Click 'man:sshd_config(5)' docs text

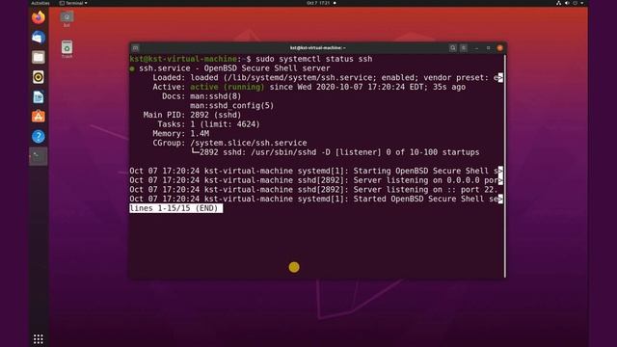click(231, 105)
